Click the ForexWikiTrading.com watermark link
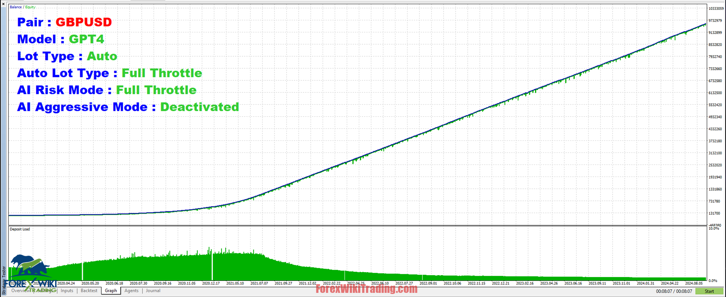 [366, 289]
